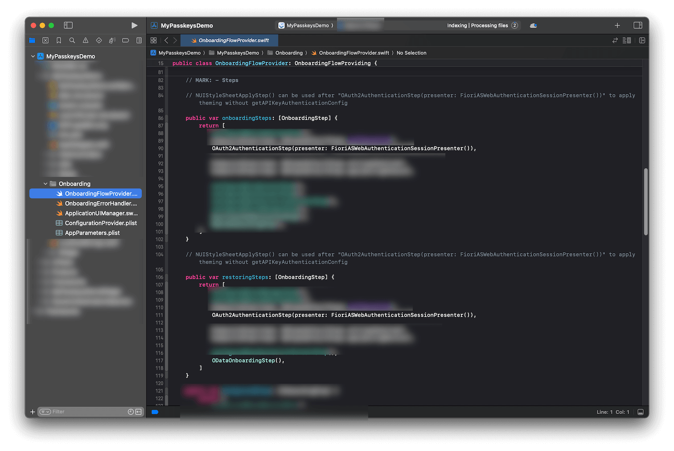
Task: Open ConfigurationProvider.plist from the sidebar
Action: (x=100, y=223)
